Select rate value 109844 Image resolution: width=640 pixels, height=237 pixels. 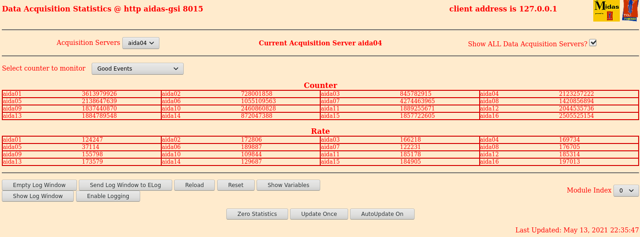252,154
